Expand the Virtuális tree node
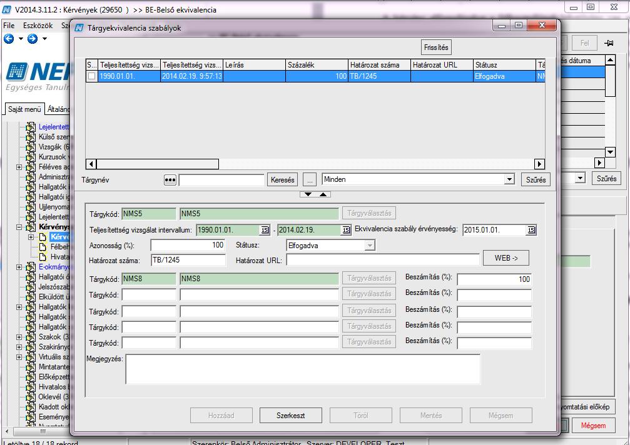630x445 pixels. 19,357
